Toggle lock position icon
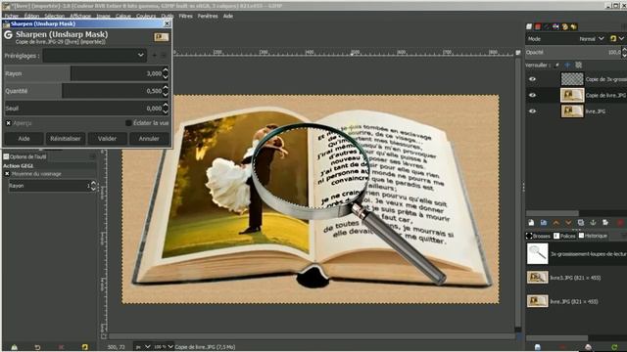The width and height of the screenshot is (627, 352). pos(567,66)
